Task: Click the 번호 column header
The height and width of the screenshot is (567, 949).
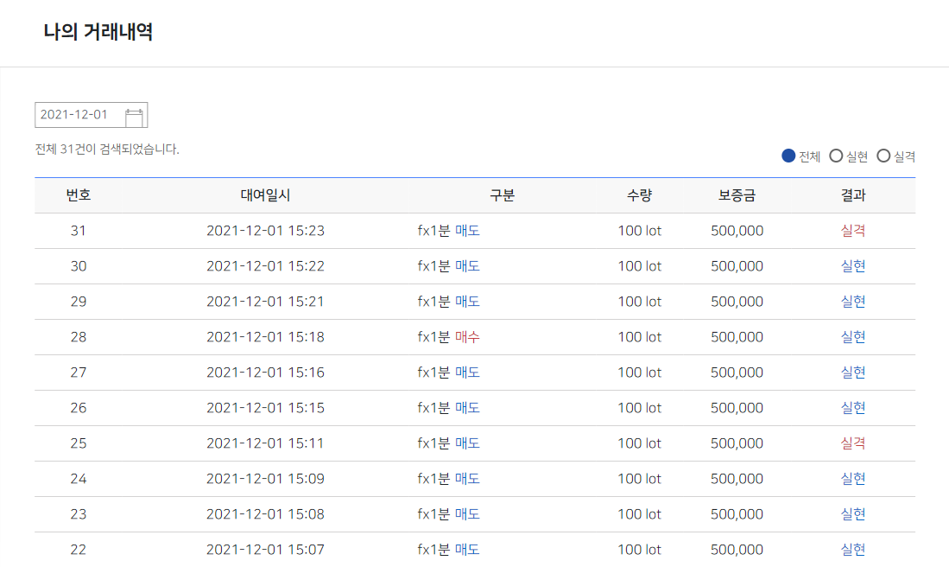Action: (78, 195)
